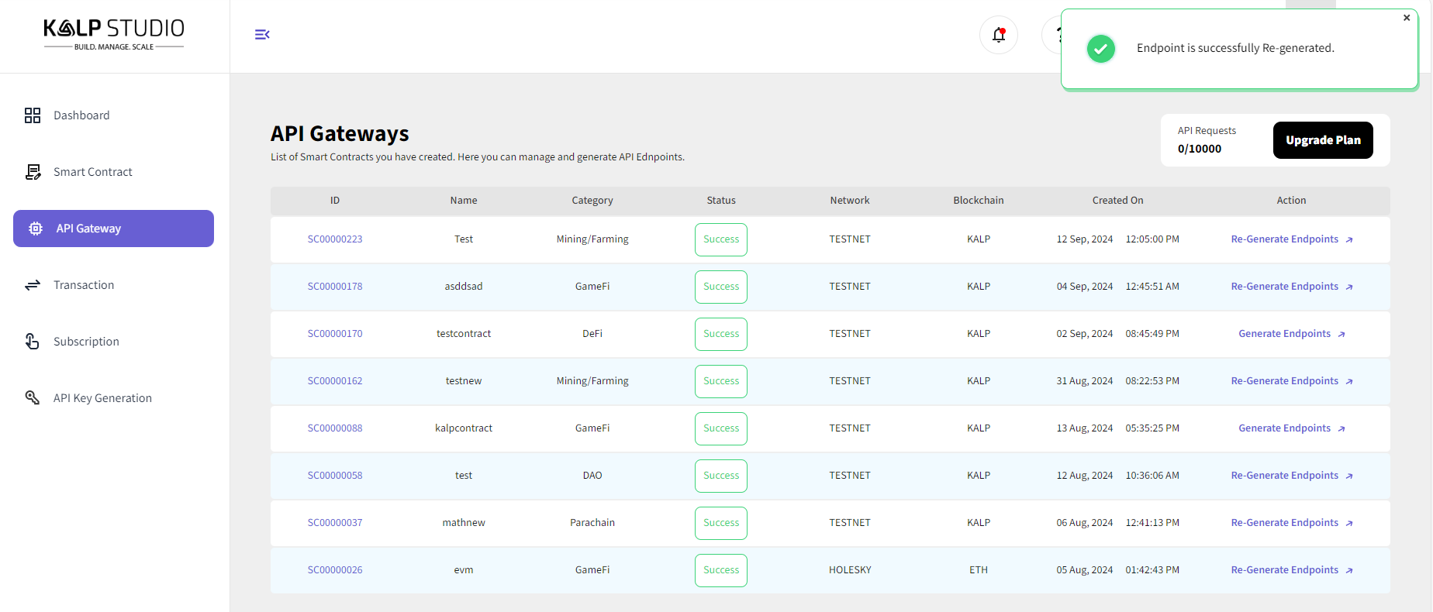Screen dimensions: 1433x612
Task: Click the Transaction arrows icon
Action: (x=33, y=285)
